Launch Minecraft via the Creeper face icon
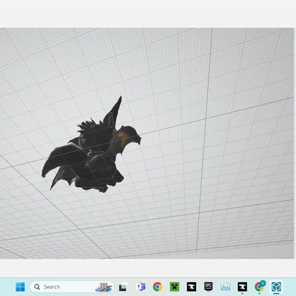Screen dimensions: 296x296 (x=175, y=287)
